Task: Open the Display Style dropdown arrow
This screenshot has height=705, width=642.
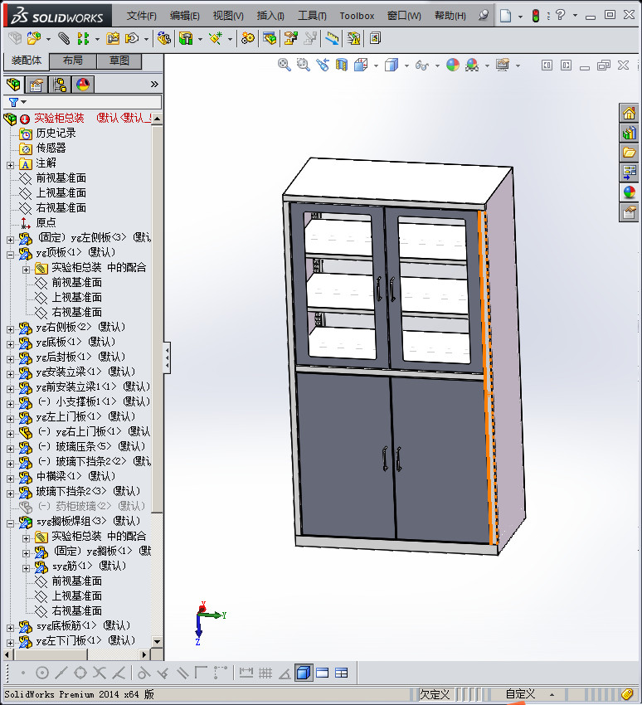Action: tap(406, 66)
